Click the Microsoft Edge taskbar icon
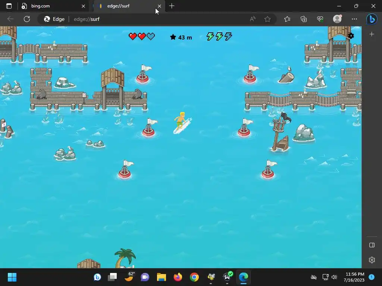The width and height of the screenshot is (382, 286). tap(244, 277)
